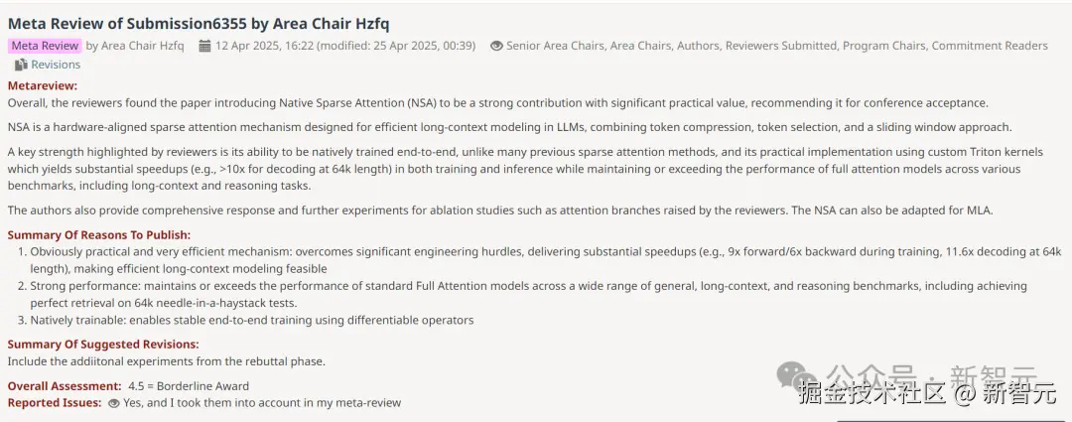Click the Summary Of Suggested Revisions heading
This screenshot has height=422, width=1072.
click(102, 345)
